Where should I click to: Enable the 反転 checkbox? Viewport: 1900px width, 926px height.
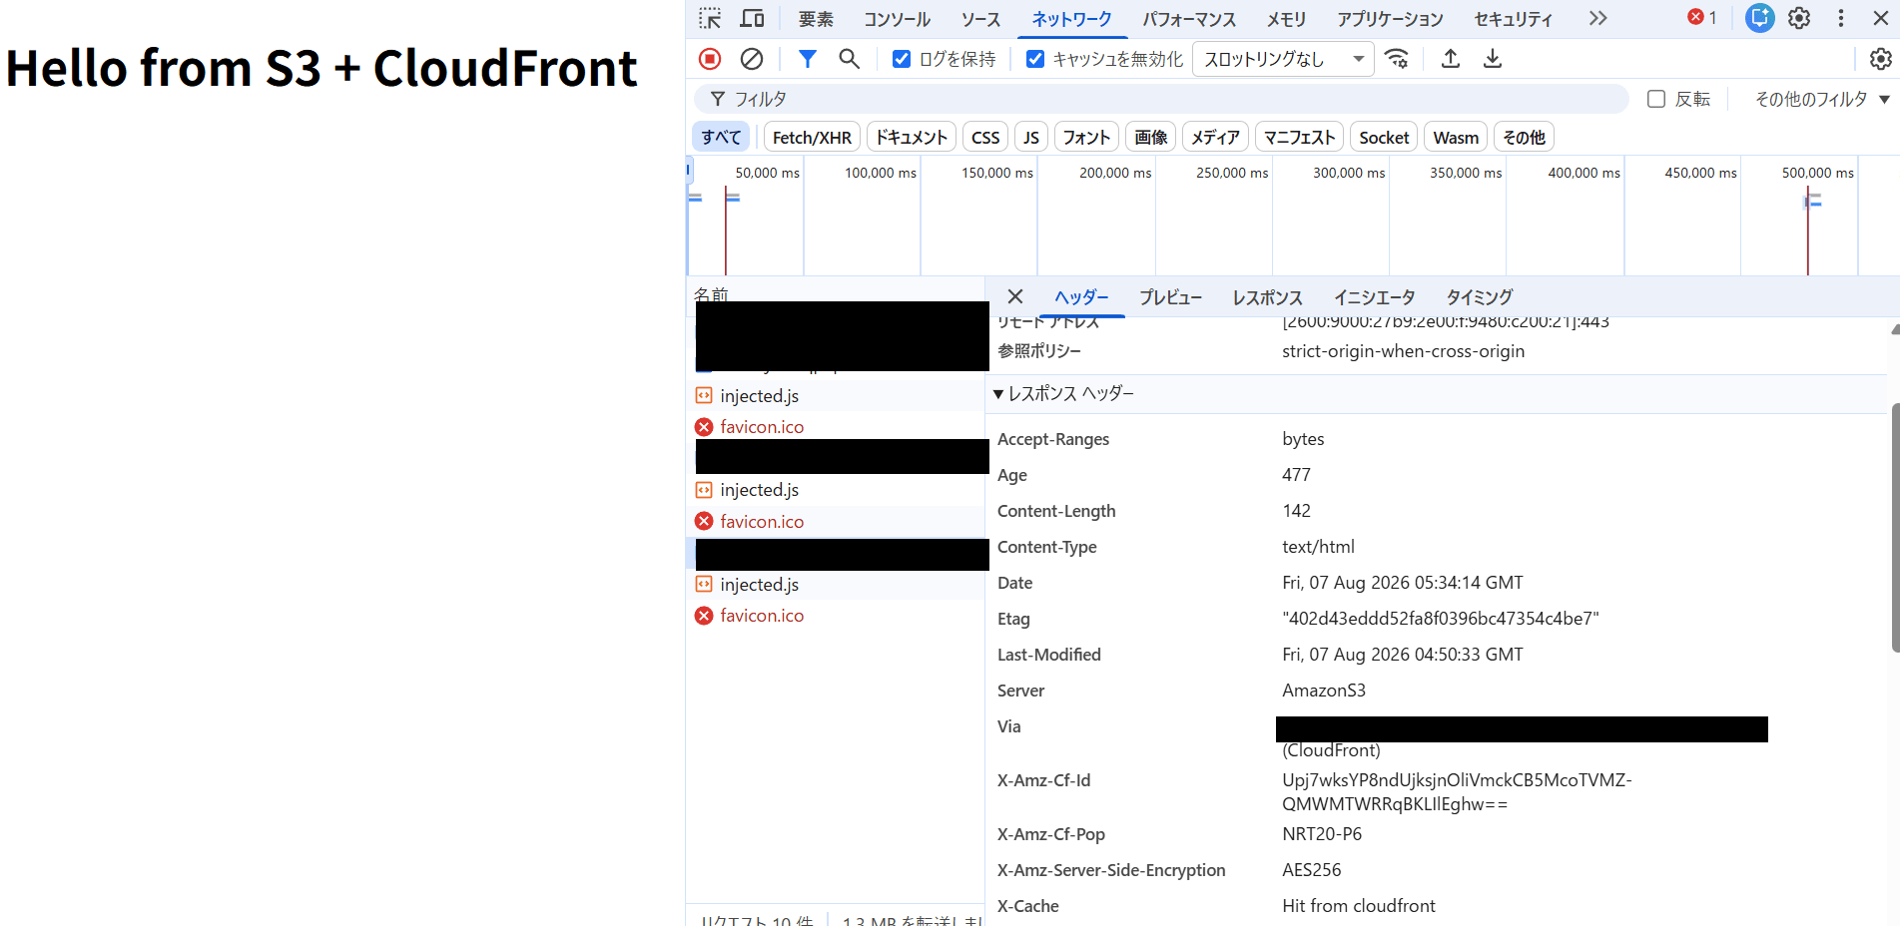(1656, 99)
